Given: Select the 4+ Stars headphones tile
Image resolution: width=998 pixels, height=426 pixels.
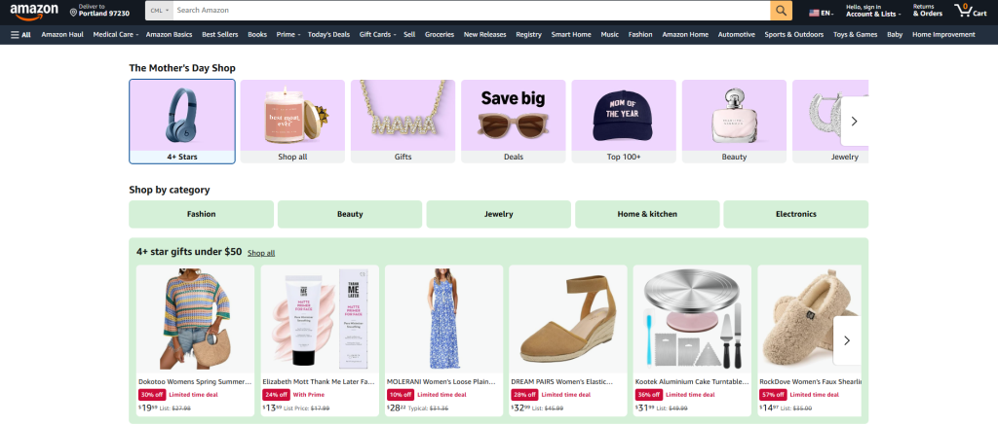Looking at the screenshot, I should click(x=182, y=122).
